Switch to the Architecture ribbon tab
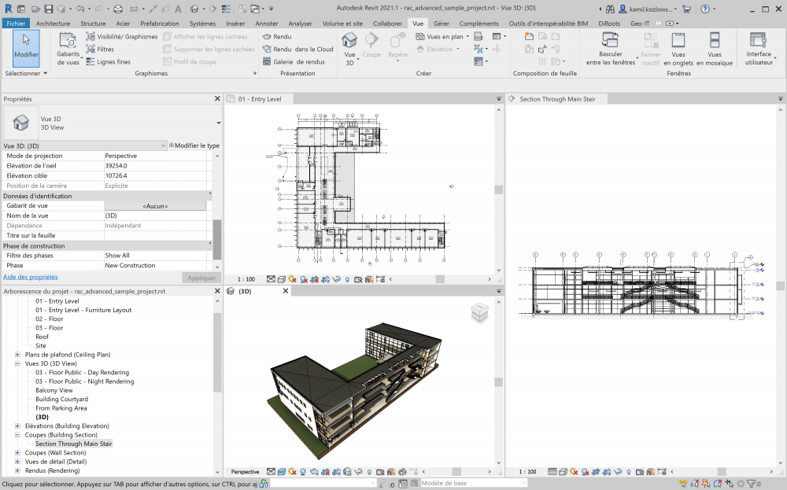Viewport: 787px width, 490px height. 53,24
